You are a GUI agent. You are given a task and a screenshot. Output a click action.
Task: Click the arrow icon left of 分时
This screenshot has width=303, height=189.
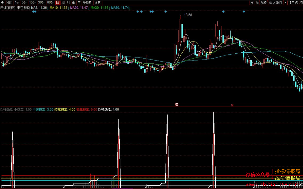tap(2, 2)
